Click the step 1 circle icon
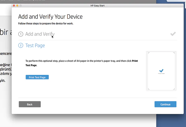The image size is (186, 127). point(21,34)
